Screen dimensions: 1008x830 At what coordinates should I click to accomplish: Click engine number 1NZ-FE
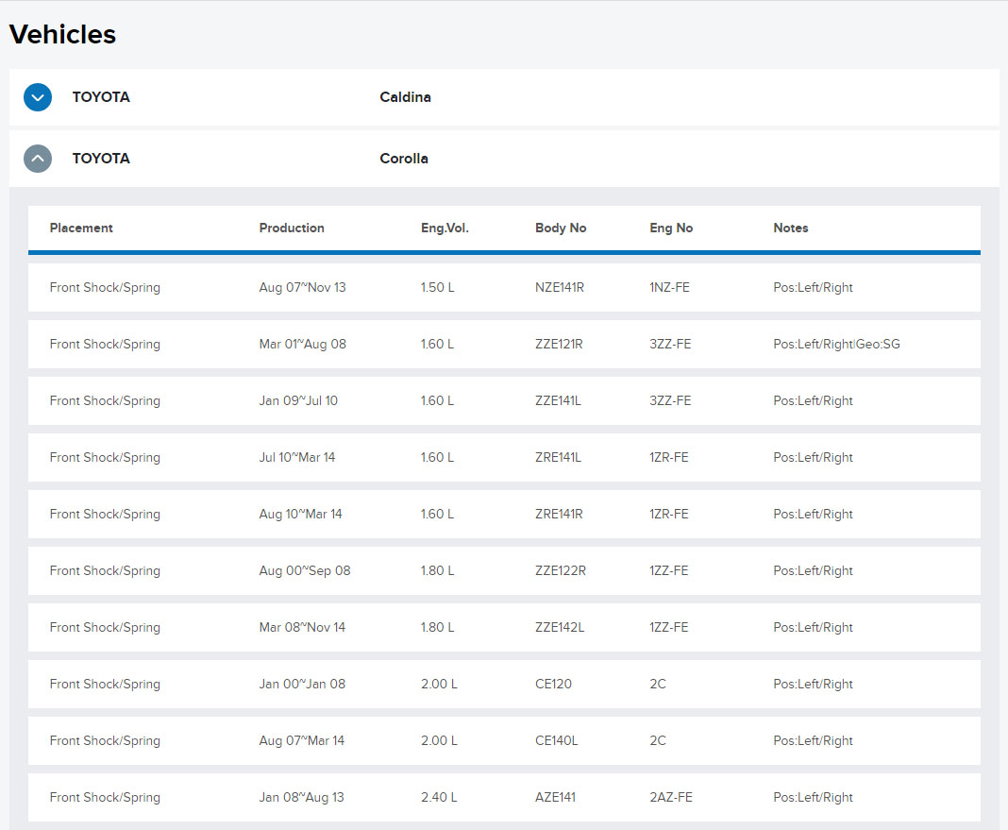[x=669, y=287]
